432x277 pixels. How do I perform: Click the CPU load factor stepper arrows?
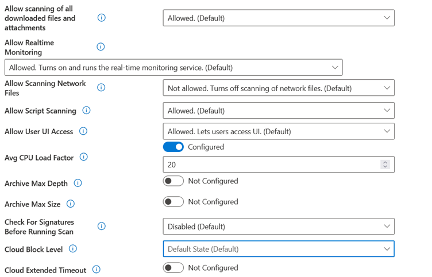(x=385, y=165)
